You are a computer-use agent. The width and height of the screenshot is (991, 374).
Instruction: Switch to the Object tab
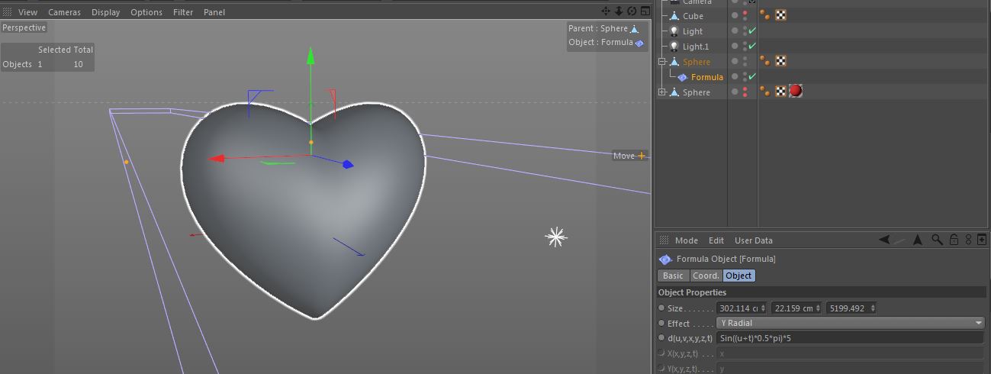(x=738, y=276)
